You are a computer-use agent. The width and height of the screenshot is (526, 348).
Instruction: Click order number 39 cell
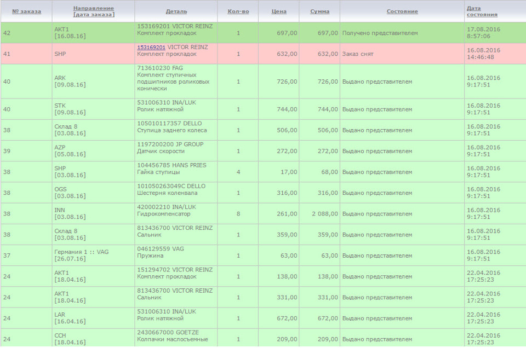(26, 151)
